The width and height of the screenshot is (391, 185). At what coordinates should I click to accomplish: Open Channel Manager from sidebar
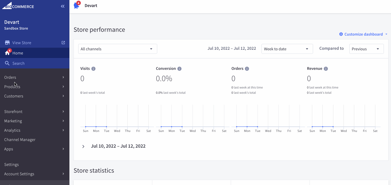[x=20, y=140]
